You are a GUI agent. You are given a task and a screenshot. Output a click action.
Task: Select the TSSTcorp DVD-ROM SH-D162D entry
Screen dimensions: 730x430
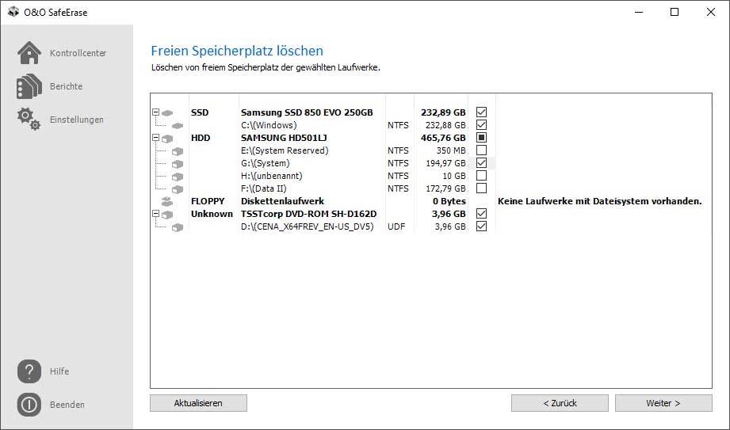coord(308,214)
